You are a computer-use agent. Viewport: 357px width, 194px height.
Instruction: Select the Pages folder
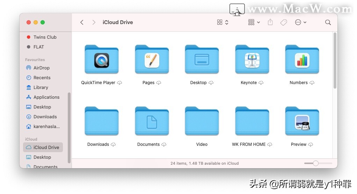(x=152, y=59)
